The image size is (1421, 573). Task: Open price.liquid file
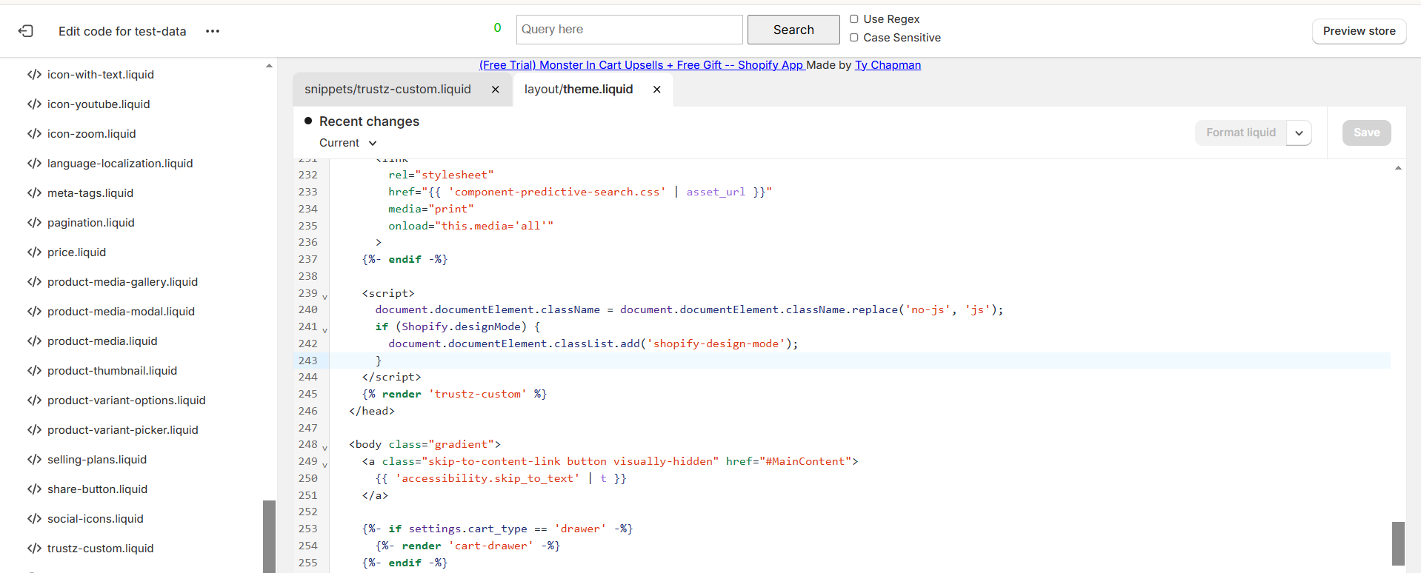pos(76,252)
